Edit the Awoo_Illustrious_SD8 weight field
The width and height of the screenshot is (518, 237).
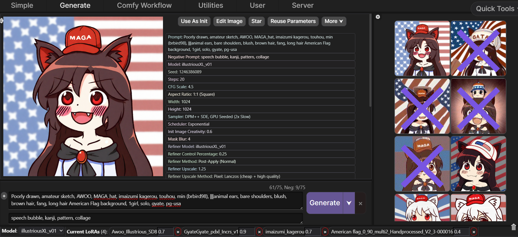[x=165, y=232]
